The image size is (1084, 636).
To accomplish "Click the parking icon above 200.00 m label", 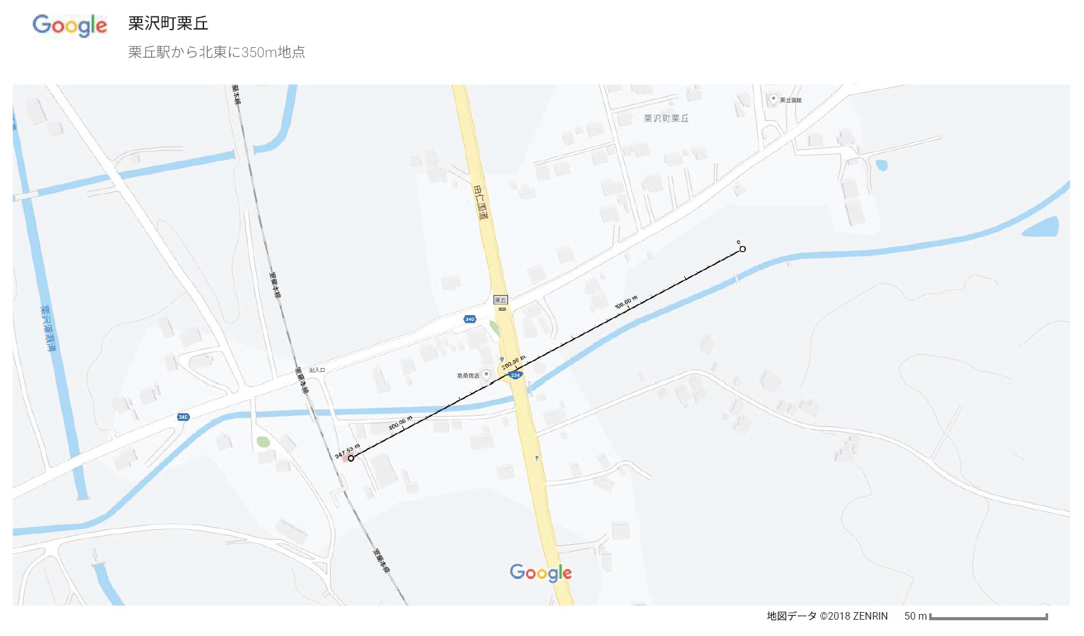I will tap(502, 359).
